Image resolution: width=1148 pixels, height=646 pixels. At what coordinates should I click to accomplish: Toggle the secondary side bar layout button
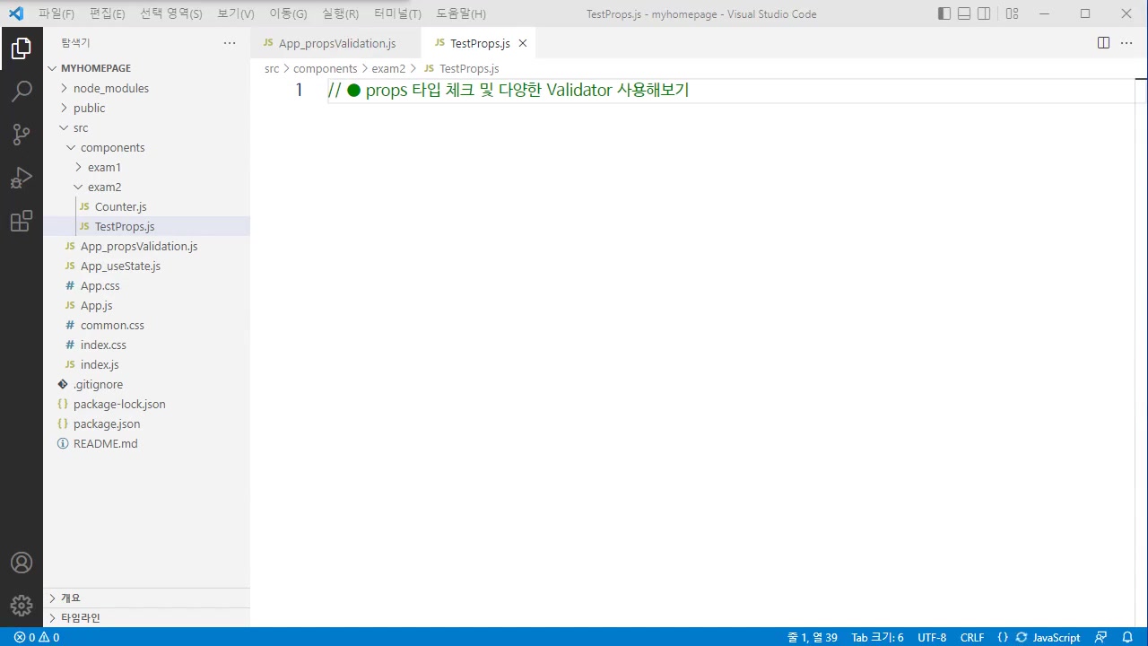click(984, 13)
